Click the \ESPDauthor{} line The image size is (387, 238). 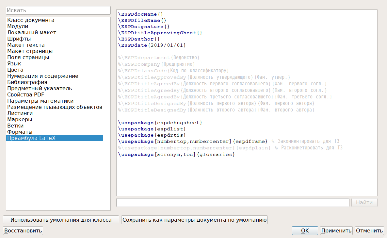click(139, 39)
